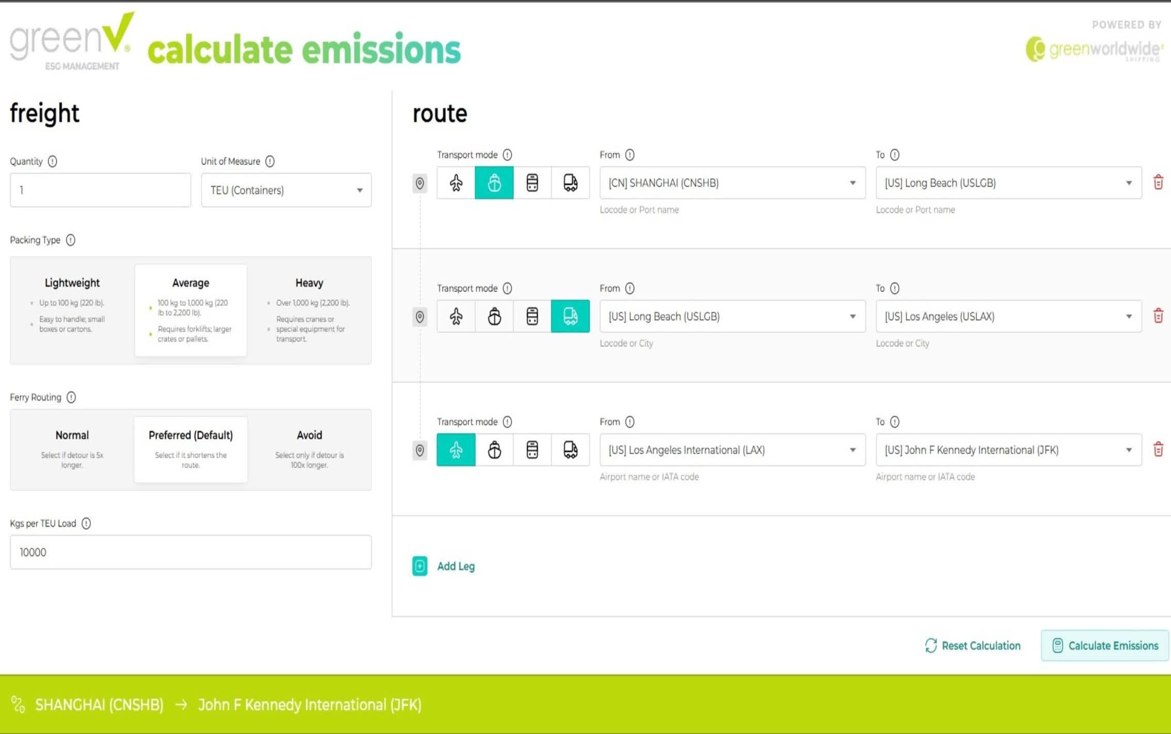Remove the Long Beach to Los Angeles leg
The height and width of the screenshot is (734, 1171).
click(1159, 316)
